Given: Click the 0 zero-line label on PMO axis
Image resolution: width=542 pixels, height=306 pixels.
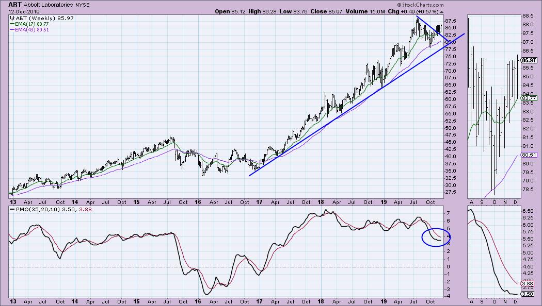Looking at the screenshot, I should coord(449,266).
